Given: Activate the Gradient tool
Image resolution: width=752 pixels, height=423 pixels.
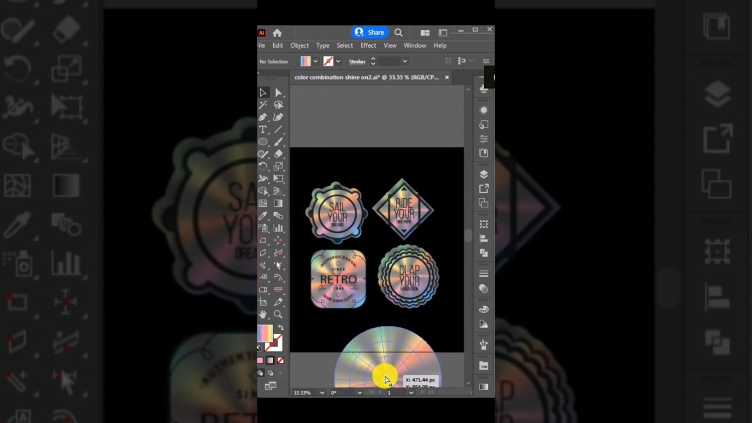Looking at the screenshot, I should pyautogui.click(x=278, y=203).
